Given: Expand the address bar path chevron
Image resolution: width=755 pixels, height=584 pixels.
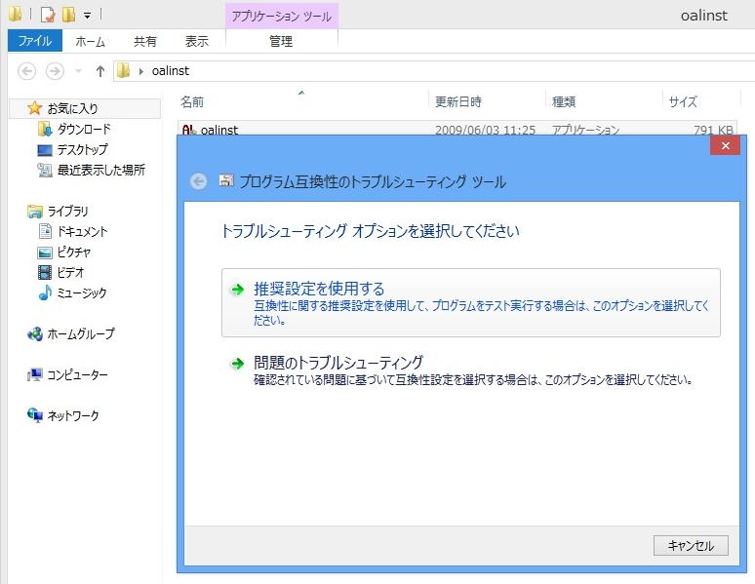Looking at the screenshot, I should click(x=141, y=71).
